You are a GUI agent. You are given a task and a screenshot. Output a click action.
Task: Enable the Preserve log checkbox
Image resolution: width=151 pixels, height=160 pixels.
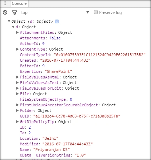96,12
